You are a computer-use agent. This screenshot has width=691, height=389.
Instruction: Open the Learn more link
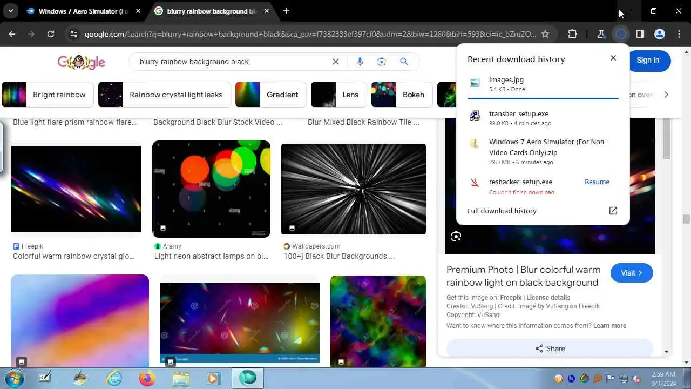pos(609,326)
